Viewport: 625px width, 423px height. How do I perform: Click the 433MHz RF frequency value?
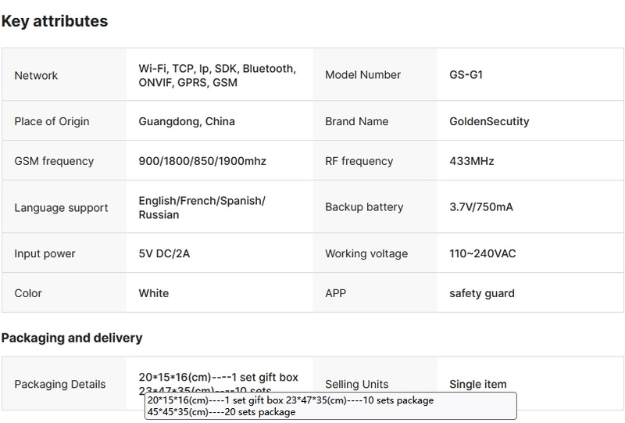pyautogui.click(x=471, y=161)
